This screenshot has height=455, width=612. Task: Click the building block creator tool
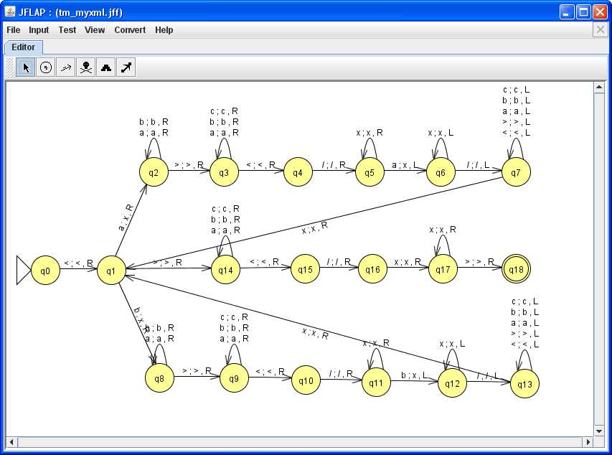point(106,67)
